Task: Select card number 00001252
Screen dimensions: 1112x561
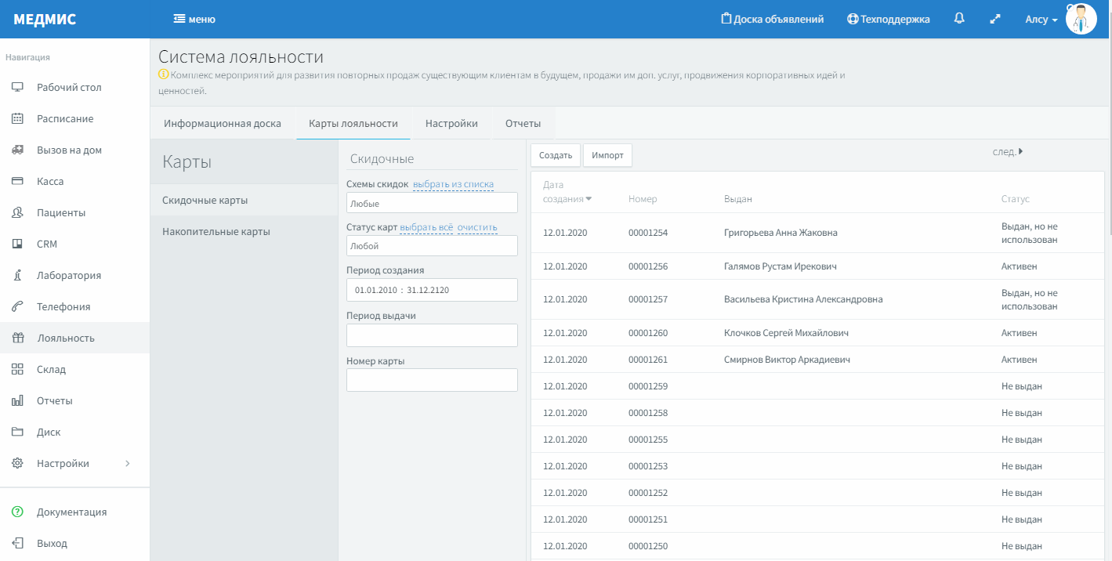Action: click(x=648, y=493)
